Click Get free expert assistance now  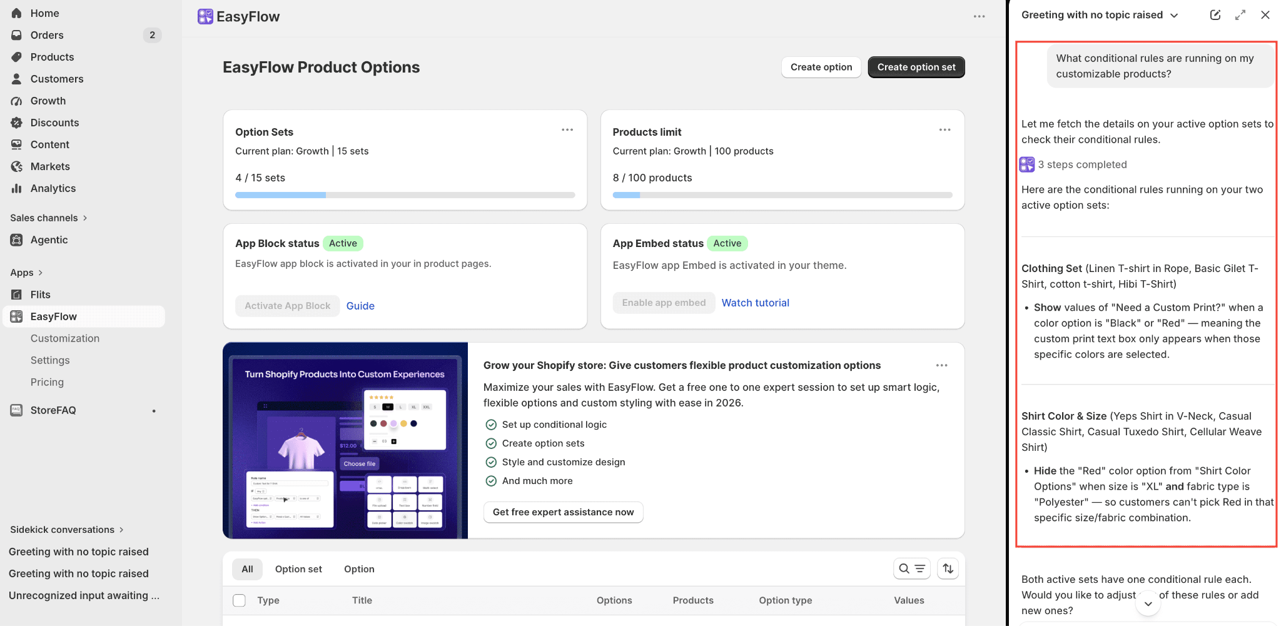(564, 512)
